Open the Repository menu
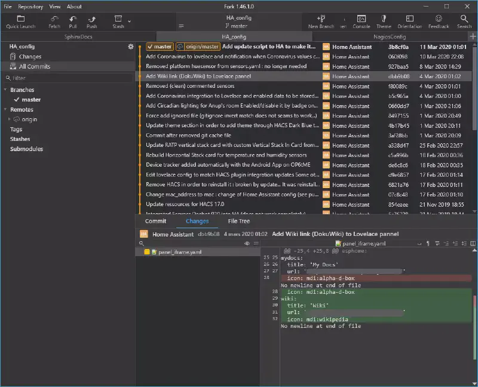This screenshot has height=387, width=478. (30, 7)
